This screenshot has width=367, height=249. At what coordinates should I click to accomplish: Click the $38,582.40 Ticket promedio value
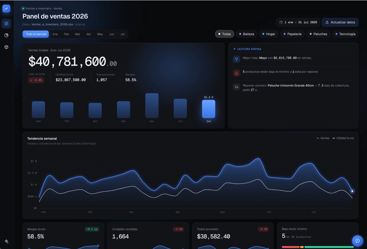point(214,236)
